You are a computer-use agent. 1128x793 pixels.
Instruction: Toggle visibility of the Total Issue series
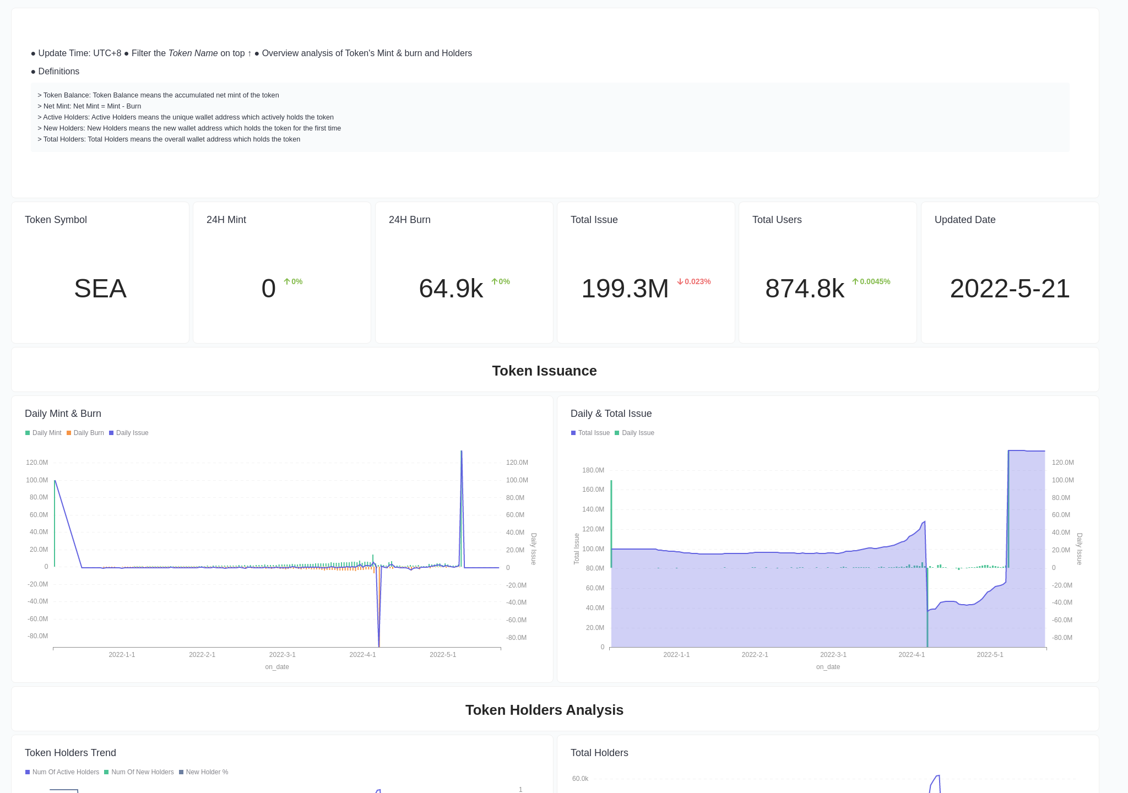click(x=590, y=433)
